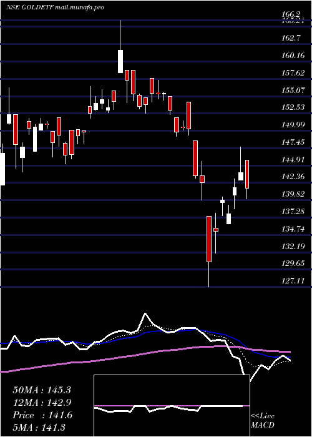Select the 134.74 price axis label
This screenshot has height=437, width=312.
tap(293, 229)
